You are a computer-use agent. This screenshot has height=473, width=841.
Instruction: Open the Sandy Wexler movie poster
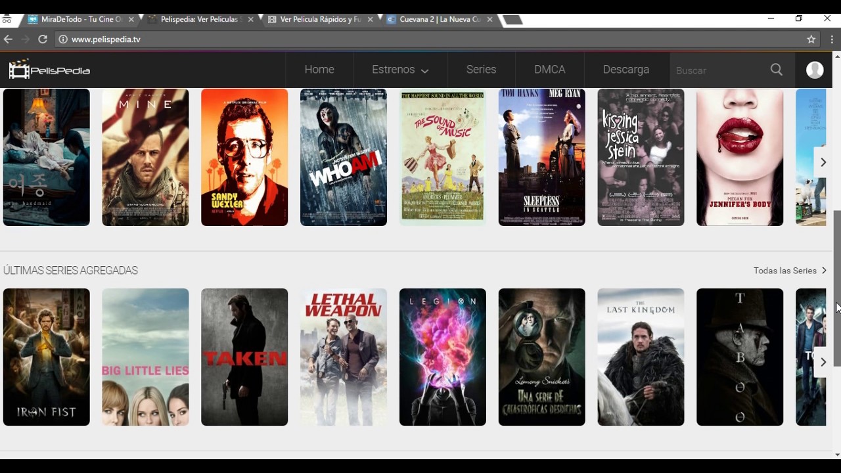tap(244, 157)
